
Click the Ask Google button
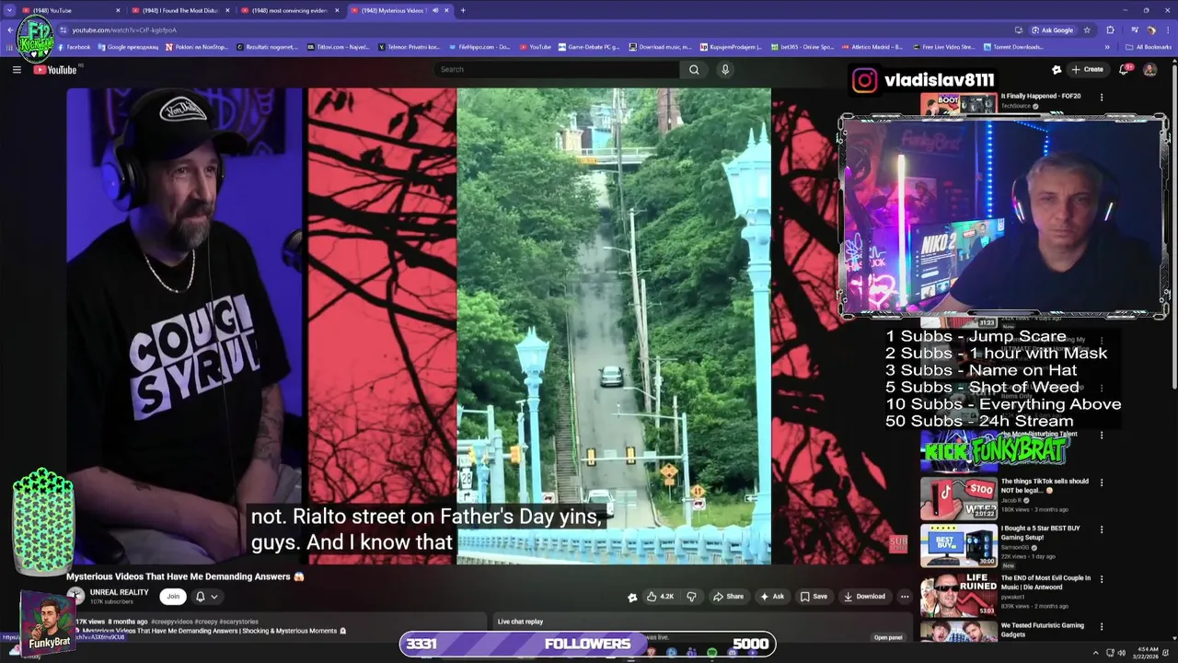tap(1052, 29)
